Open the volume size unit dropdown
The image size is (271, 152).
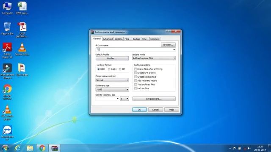[x=124, y=99]
